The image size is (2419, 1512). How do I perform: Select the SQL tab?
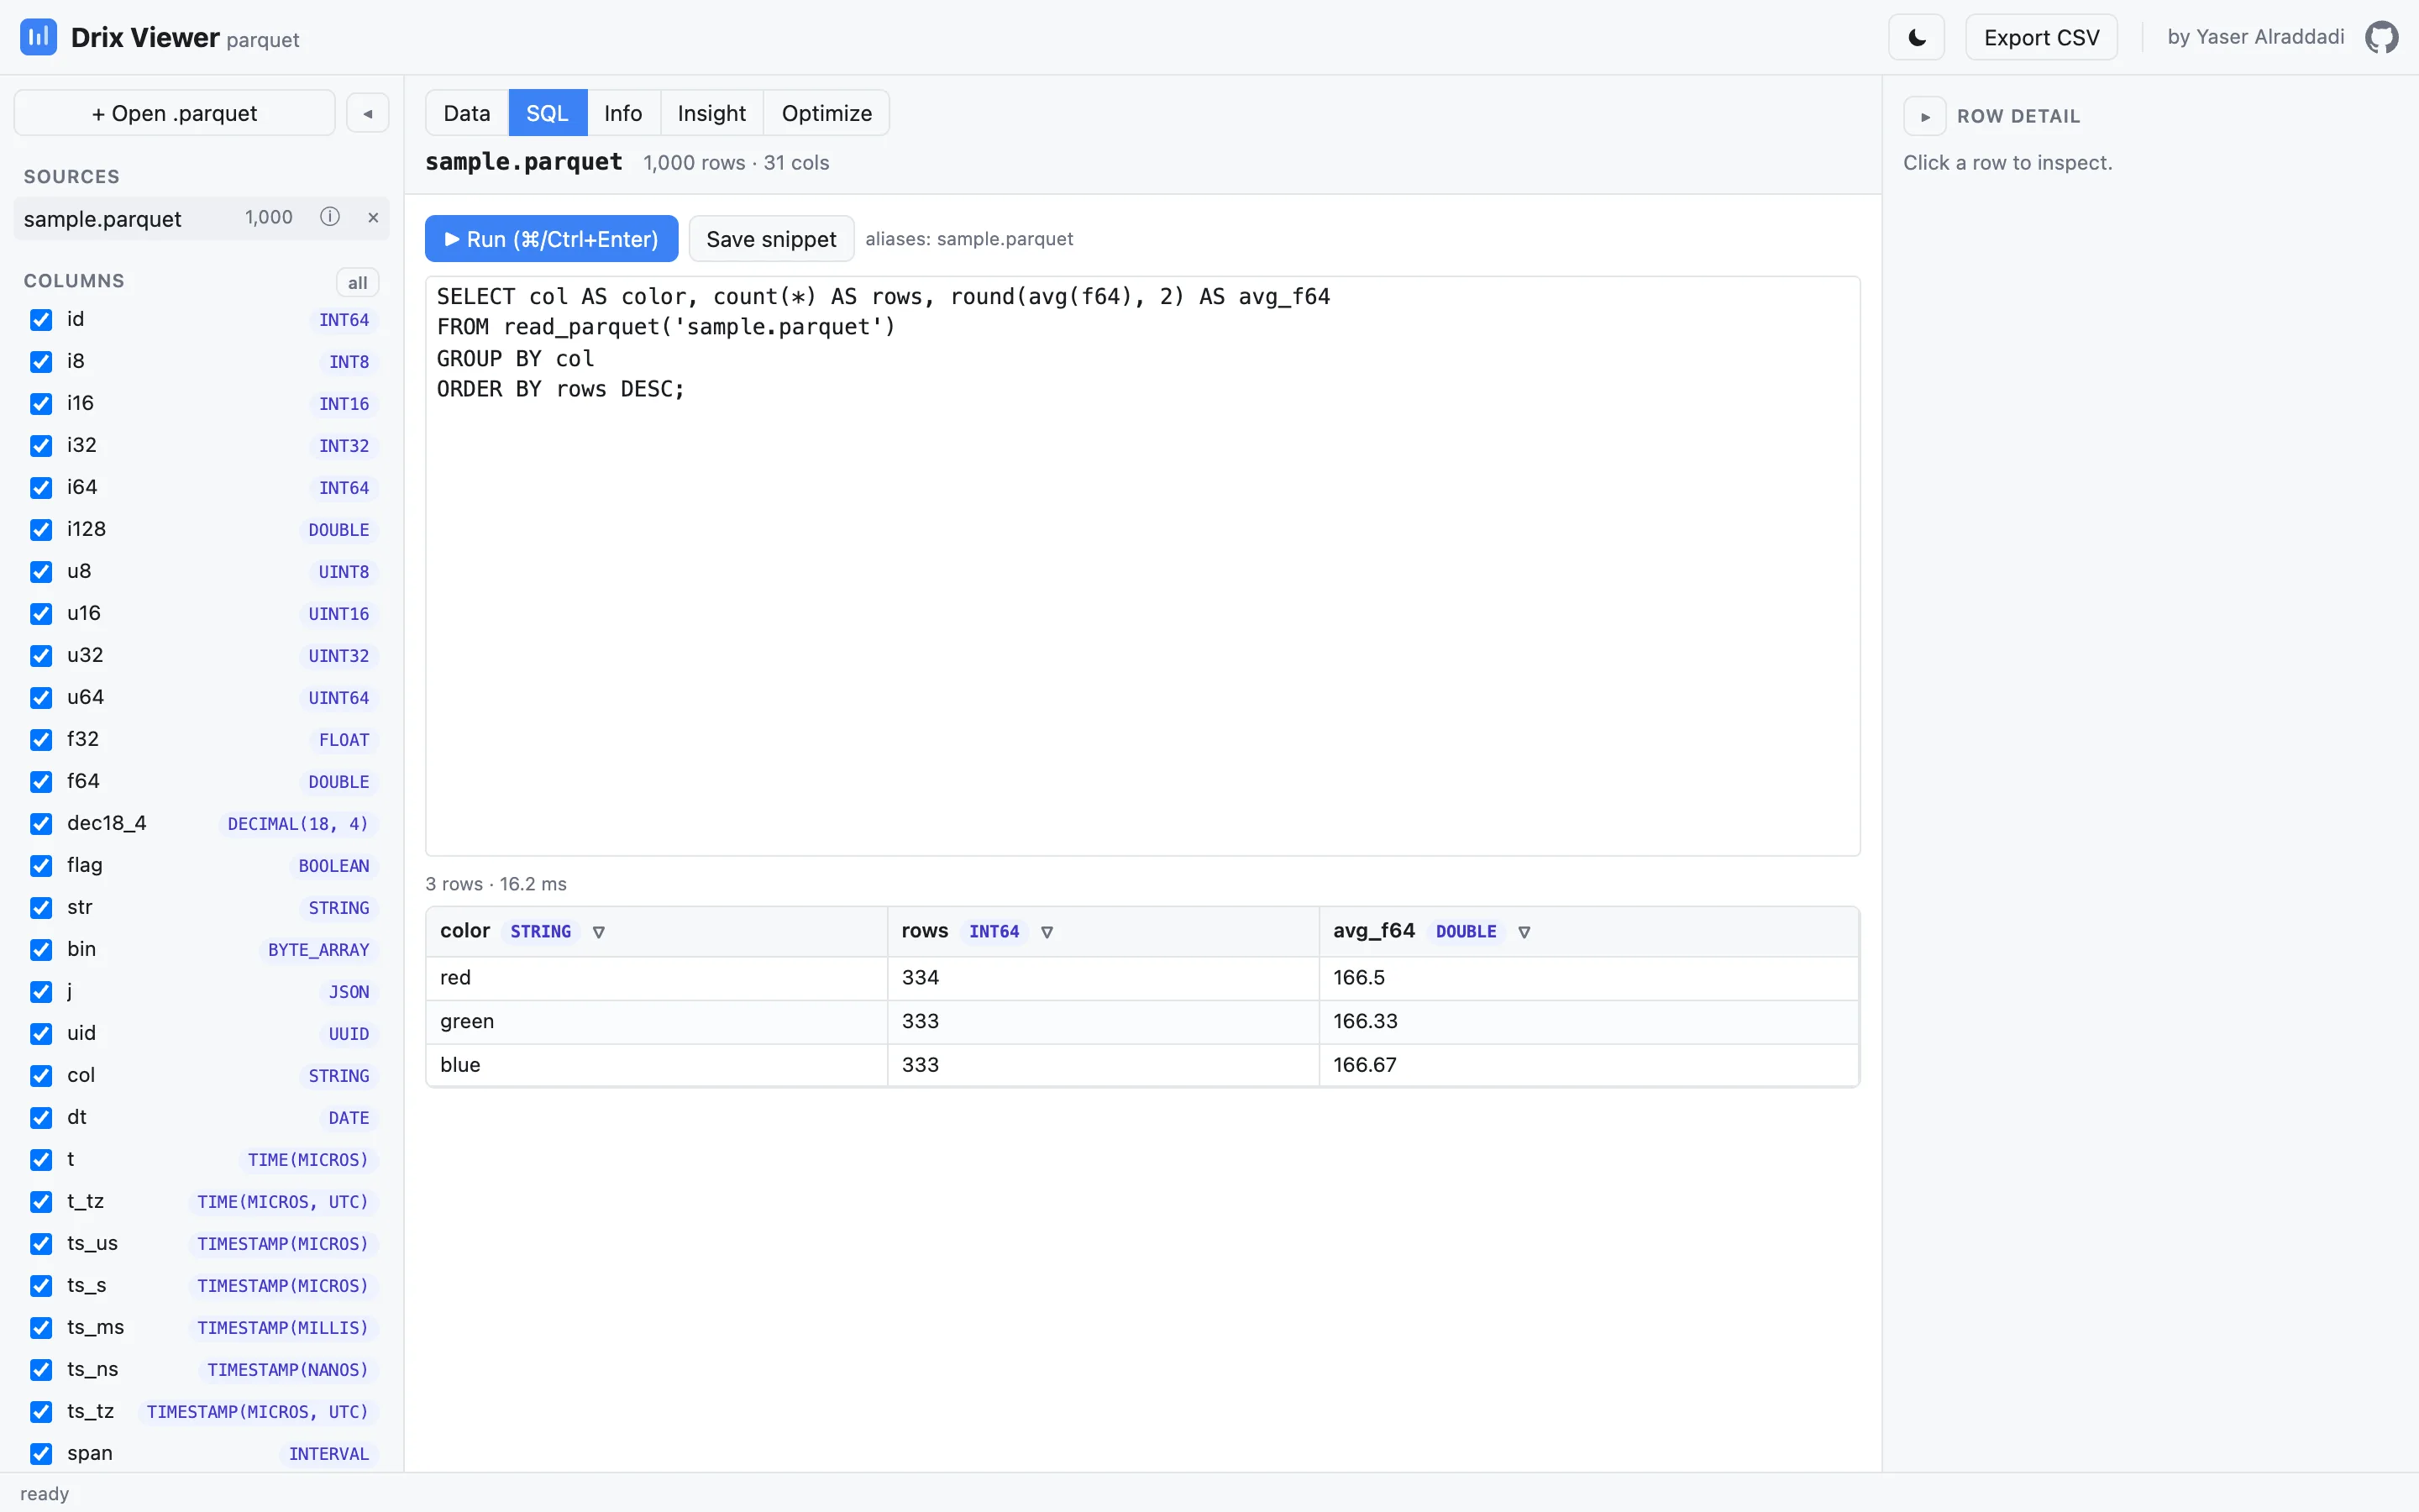[x=548, y=113]
